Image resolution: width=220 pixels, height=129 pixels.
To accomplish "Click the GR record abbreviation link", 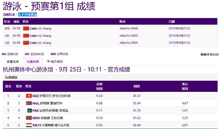I will point(7,43).
